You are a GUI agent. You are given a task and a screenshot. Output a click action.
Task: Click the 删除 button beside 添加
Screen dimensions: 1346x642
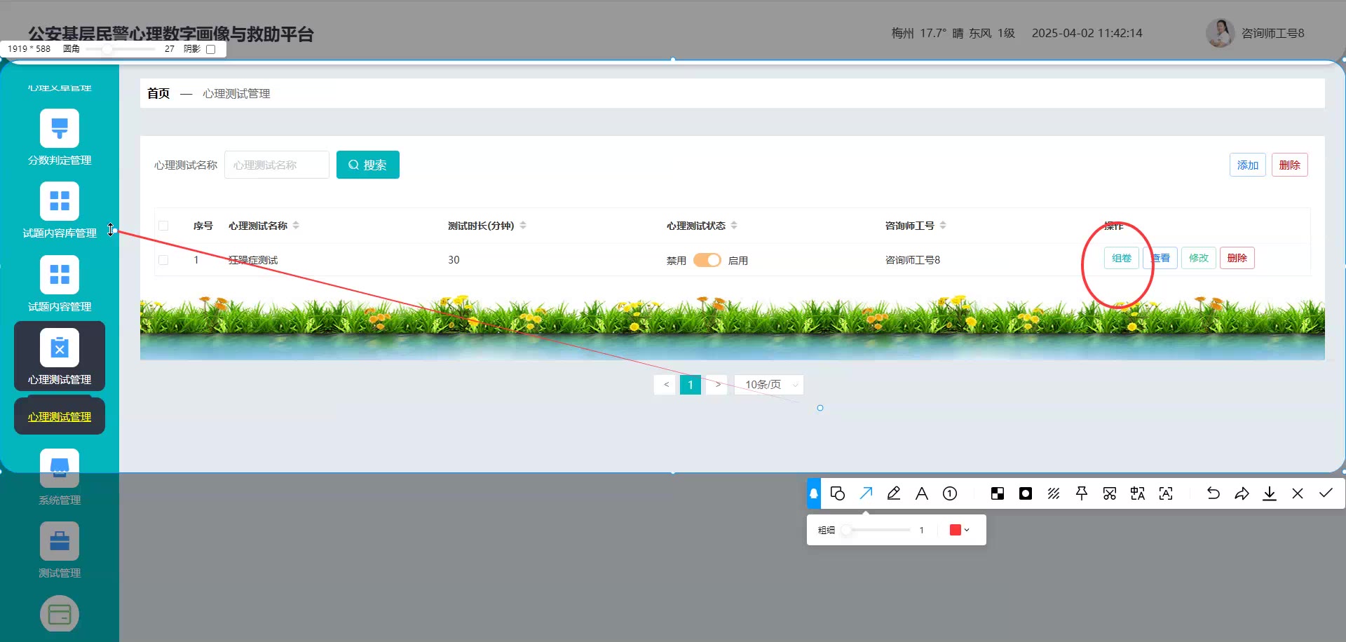1290,165
